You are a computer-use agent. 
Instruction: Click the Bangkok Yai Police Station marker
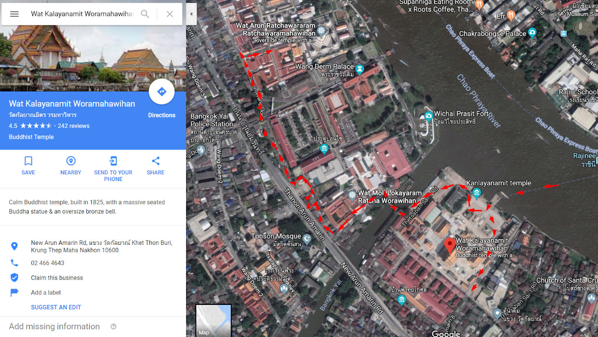[x=201, y=150]
